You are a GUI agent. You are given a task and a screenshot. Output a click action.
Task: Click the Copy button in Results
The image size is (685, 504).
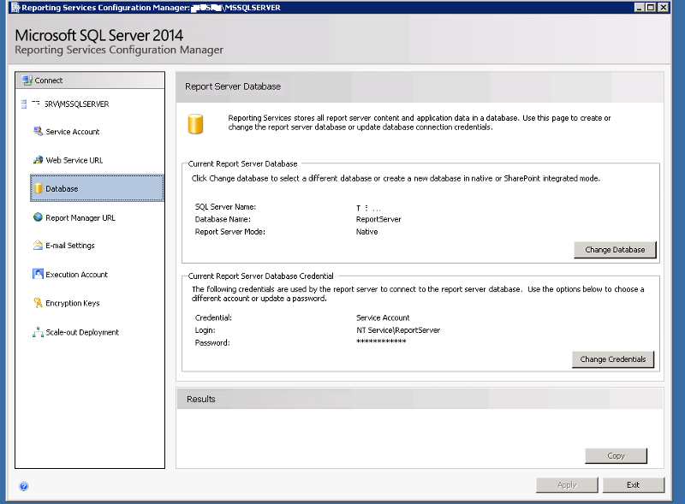tap(616, 455)
